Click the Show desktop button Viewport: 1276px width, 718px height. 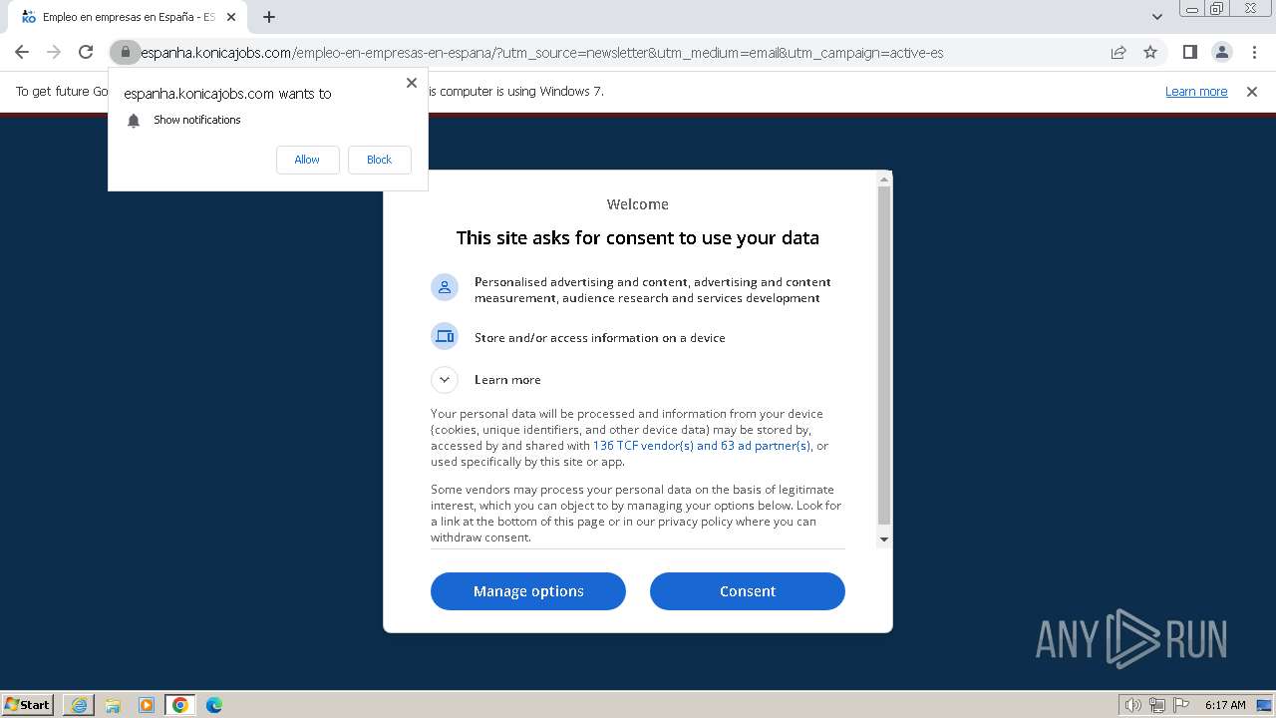1266,705
